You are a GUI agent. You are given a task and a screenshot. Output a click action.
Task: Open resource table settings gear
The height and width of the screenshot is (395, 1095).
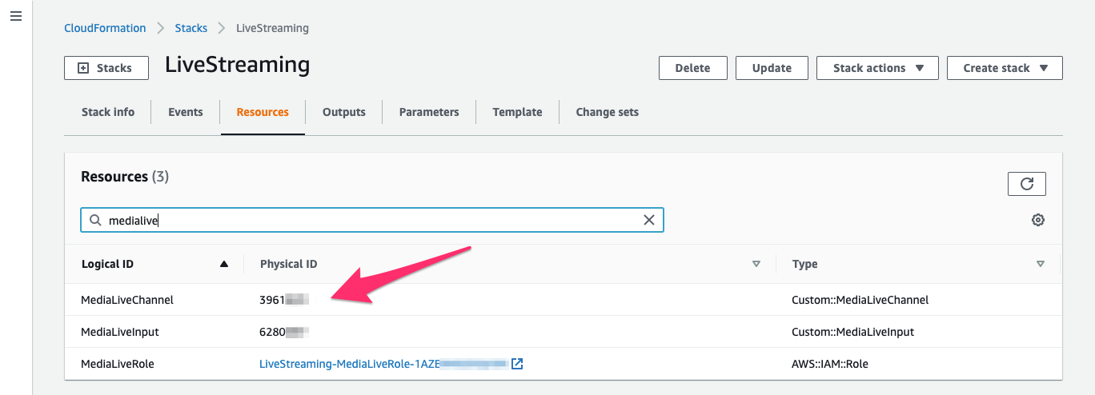coord(1038,220)
